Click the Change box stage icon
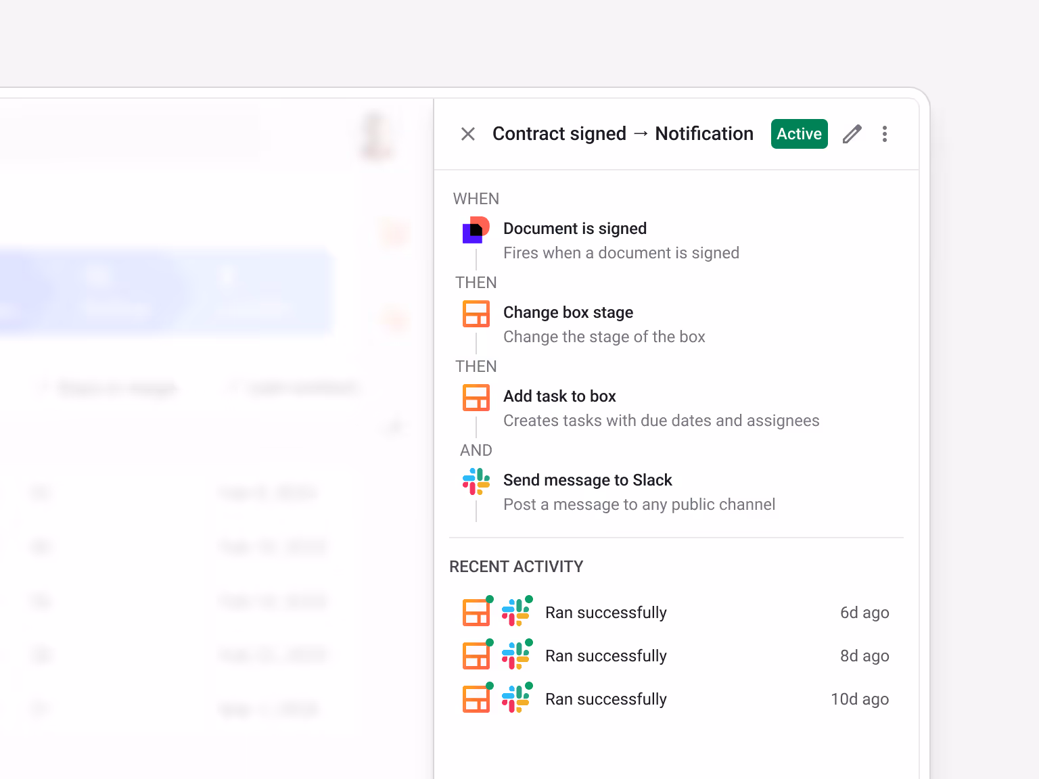This screenshot has height=779, width=1039. pos(476,314)
